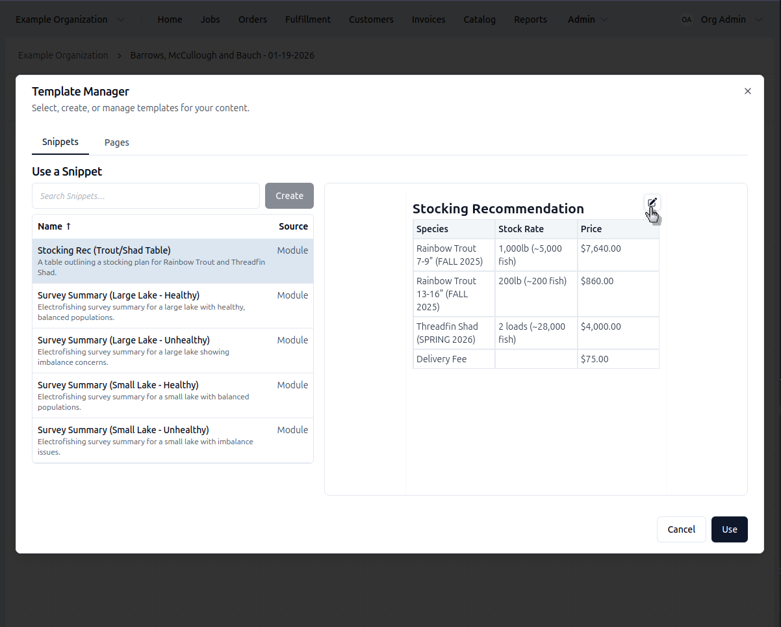781x627 pixels.
Task: Select the Snippets tab
Action: (60, 142)
